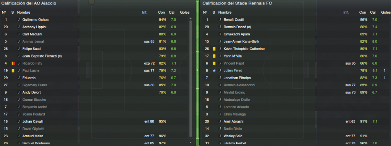Click yellow card icon for Paul Lasne
The height and width of the screenshot is (146, 391).
click(x=13, y=70)
